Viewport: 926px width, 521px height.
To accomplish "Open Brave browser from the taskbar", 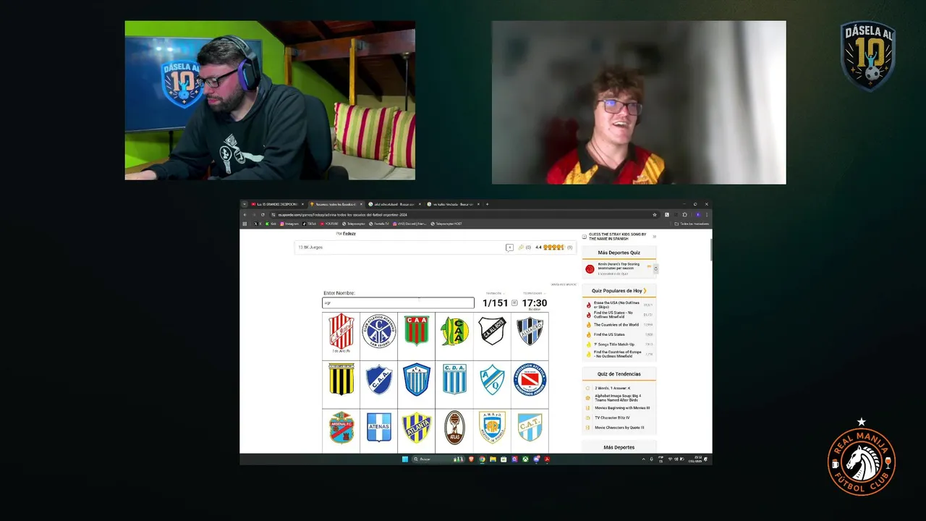I will tap(472, 459).
